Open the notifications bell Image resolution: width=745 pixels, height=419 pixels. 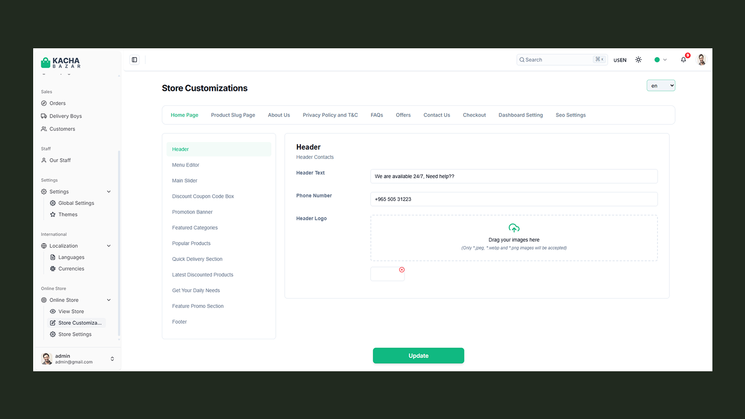click(683, 60)
